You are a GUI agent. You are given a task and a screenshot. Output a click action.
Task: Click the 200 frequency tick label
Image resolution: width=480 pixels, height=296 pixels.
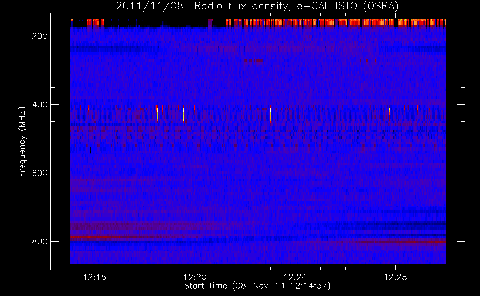pyautogui.click(x=40, y=36)
